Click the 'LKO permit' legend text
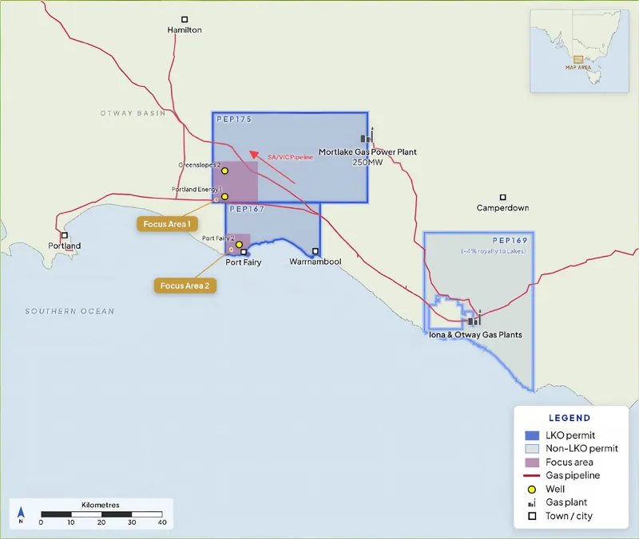Image resolution: width=639 pixels, height=539 pixels. 570,435
